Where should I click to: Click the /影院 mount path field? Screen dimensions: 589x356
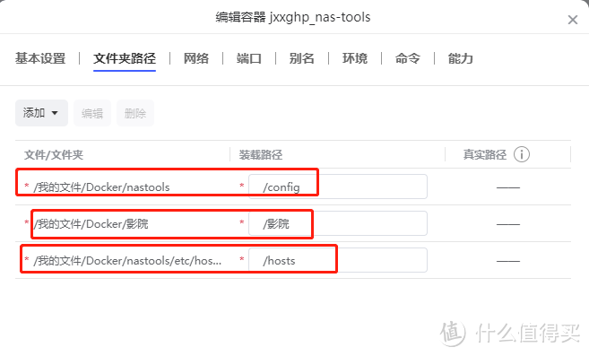coord(338,223)
